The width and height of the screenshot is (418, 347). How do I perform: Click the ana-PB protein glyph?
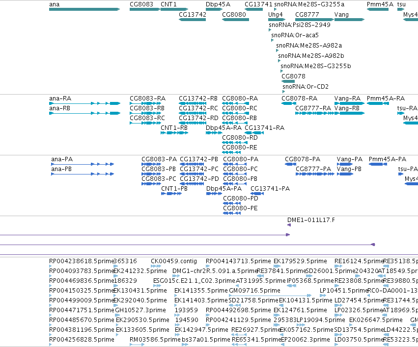point(83,174)
